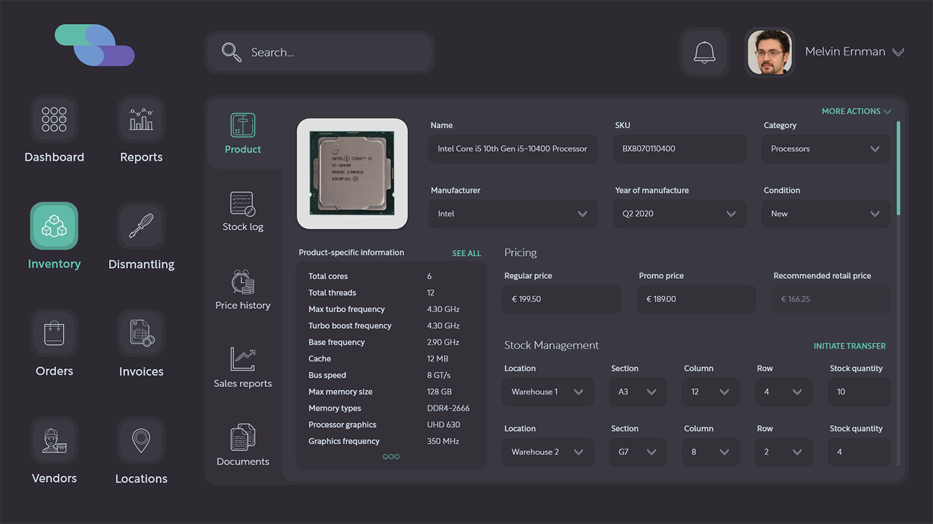Click the Recommended retail price field
This screenshot has width=933, height=524.
tap(831, 299)
